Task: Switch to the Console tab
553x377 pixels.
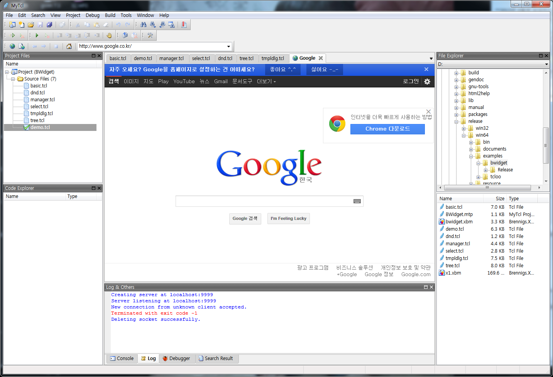Action: pyautogui.click(x=122, y=359)
